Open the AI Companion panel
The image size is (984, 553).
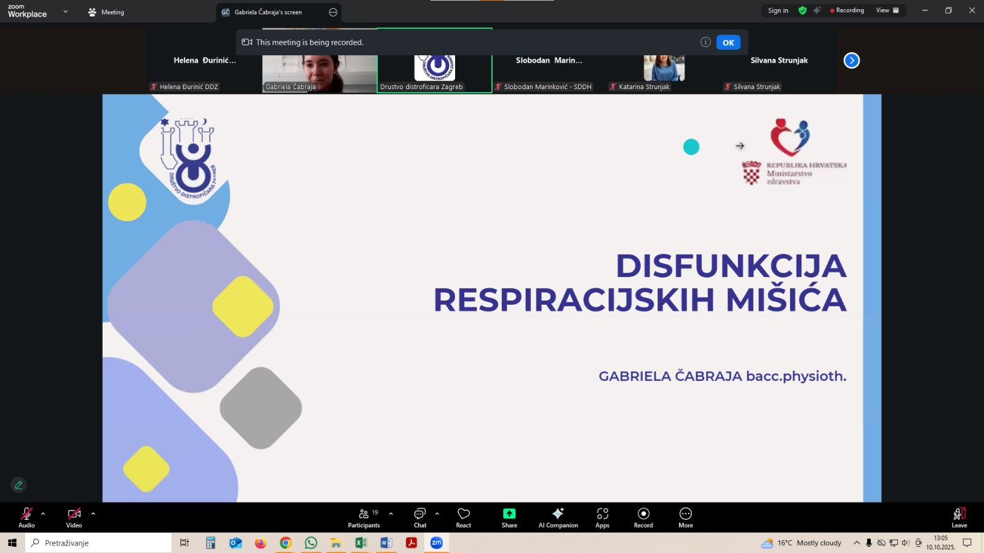pyautogui.click(x=558, y=517)
